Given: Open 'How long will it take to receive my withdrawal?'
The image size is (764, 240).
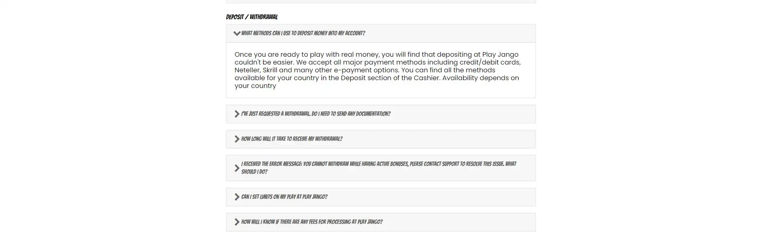Looking at the screenshot, I should [292, 139].
